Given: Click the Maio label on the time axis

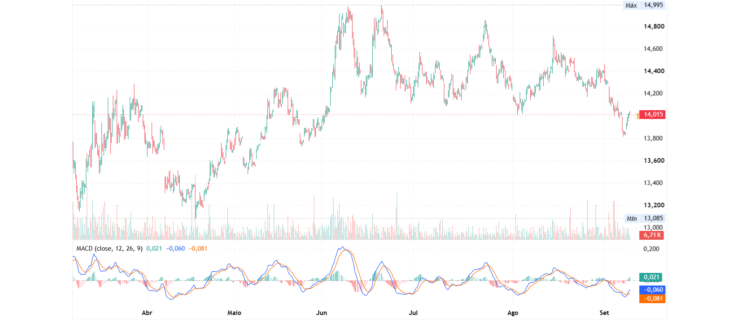Looking at the screenshot, I should (x=234, y=313).
